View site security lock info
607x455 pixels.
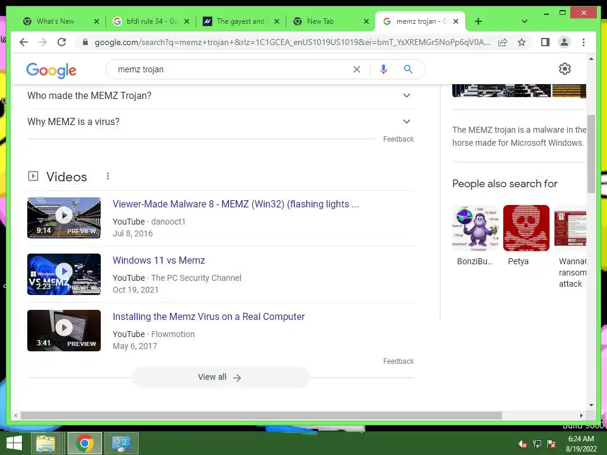click(x=85, y=42)
